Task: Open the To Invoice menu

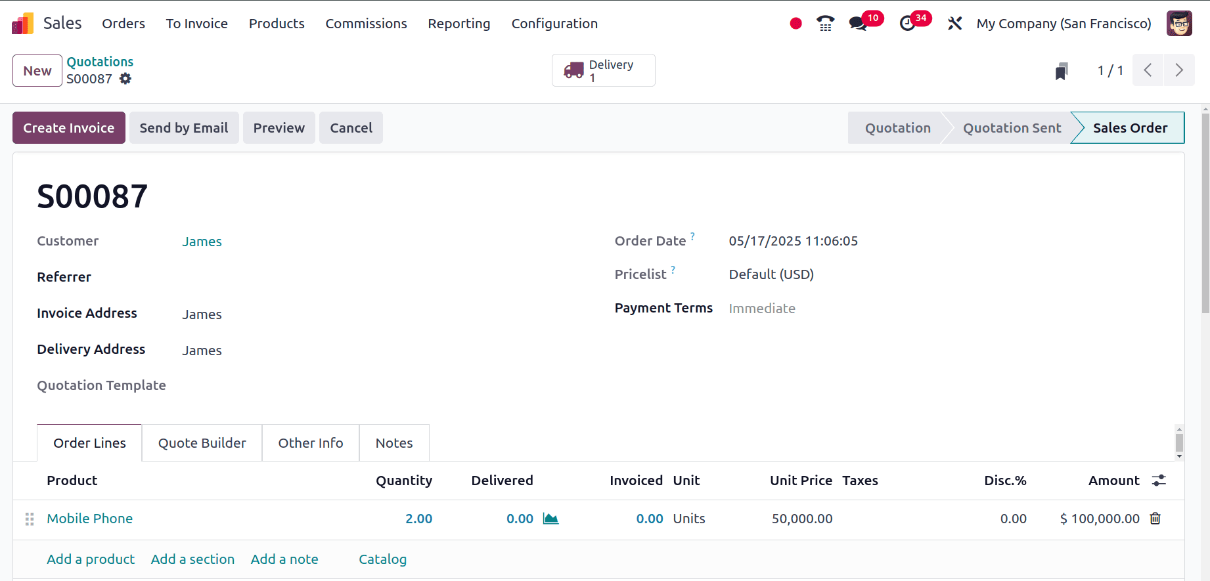Action: (197, 24)
